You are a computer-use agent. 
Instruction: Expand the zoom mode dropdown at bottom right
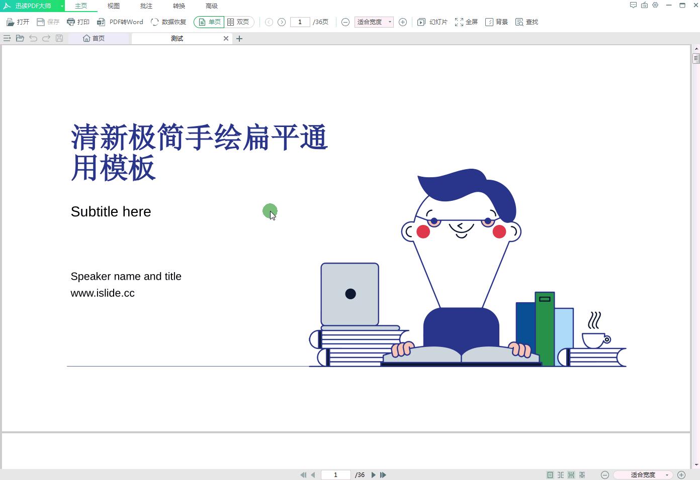[x=667, y=474]
